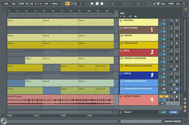Click the Re-enable Automation arrow icon
This screenshot has height=125, width=189.
pos(117,4)
